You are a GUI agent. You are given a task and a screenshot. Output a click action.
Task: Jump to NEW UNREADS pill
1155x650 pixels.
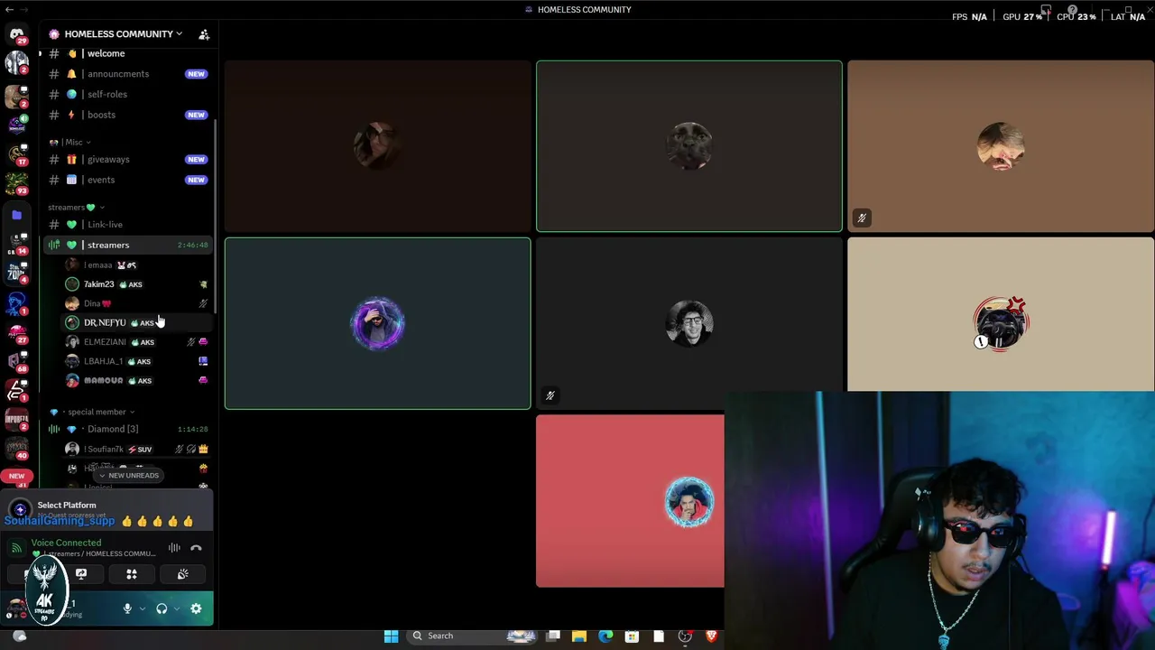[x=127, y=475]
